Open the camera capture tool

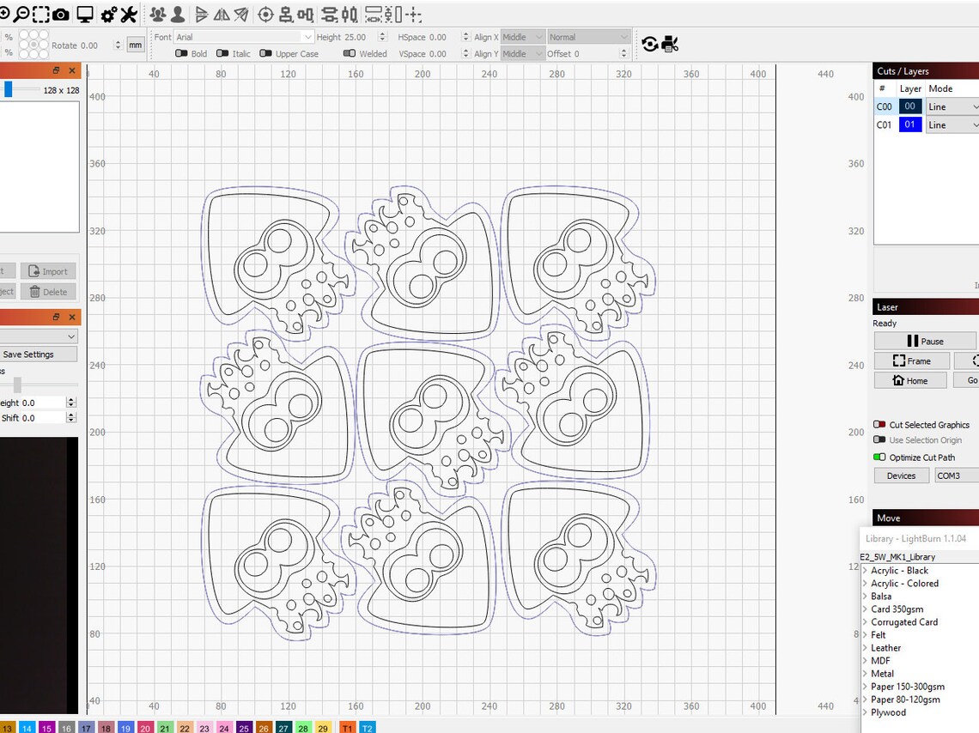[61, 14]
